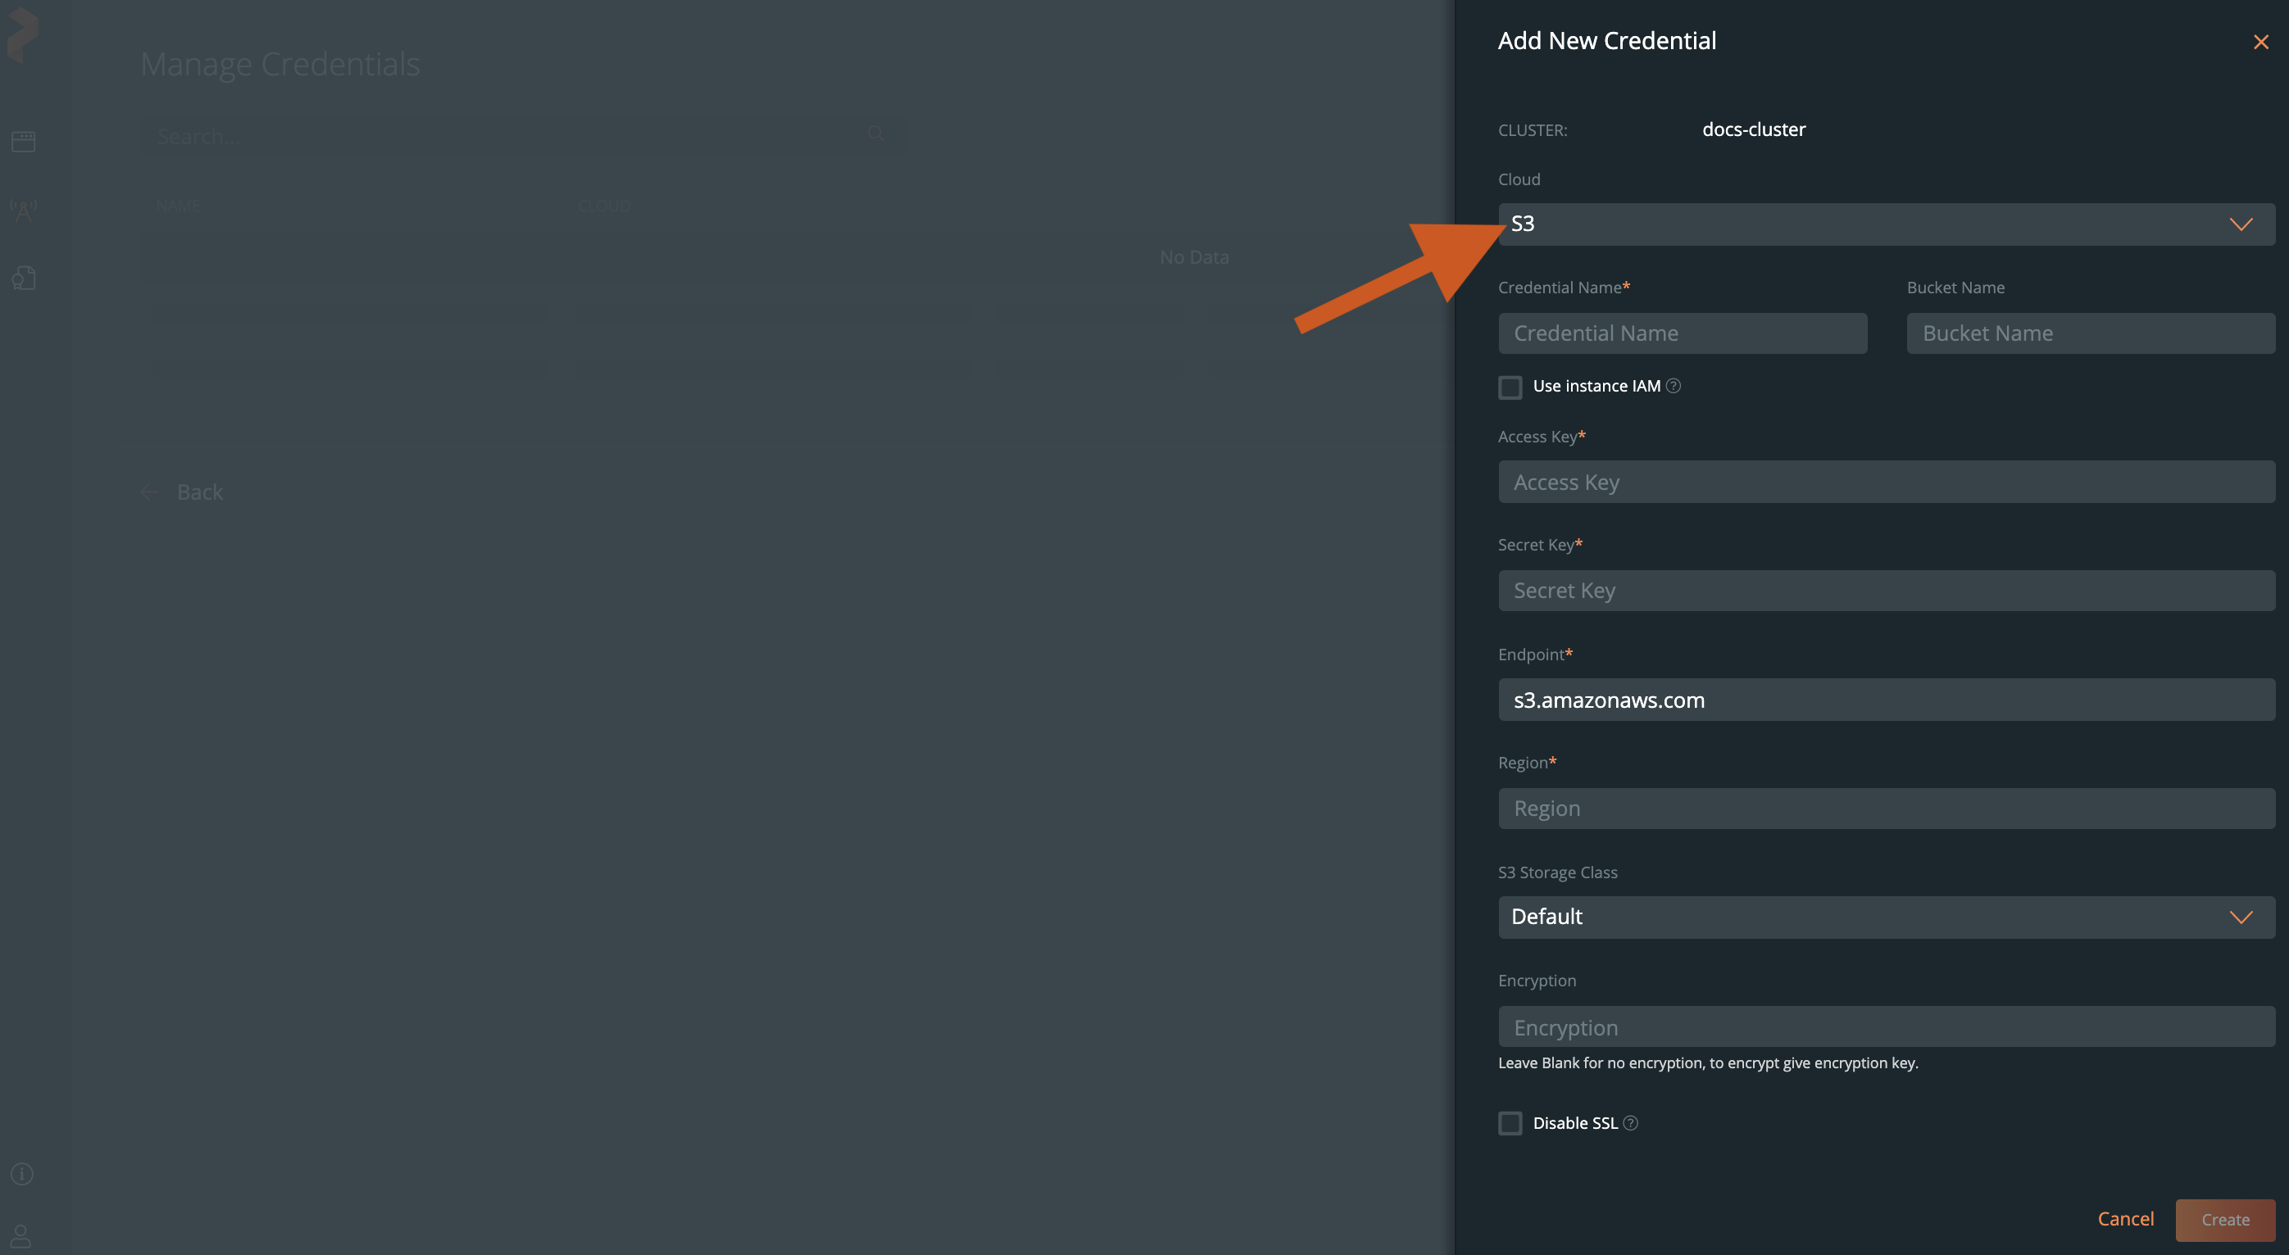Click the Portworx logo icon
2289x1255 pixels.
pos(23,34)
